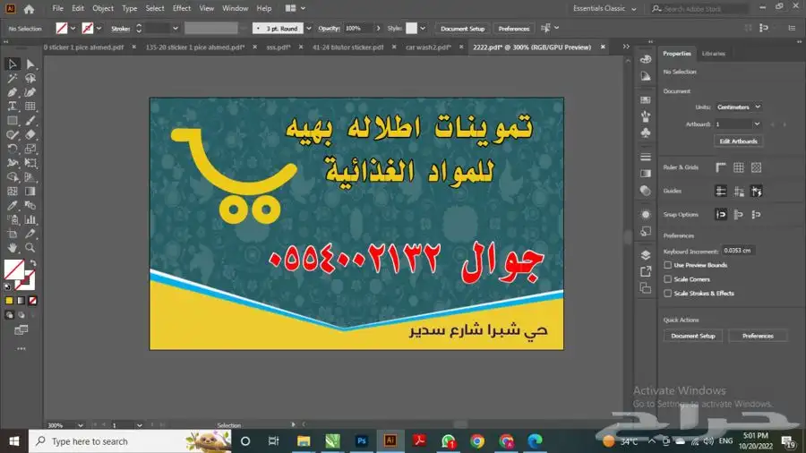Click Document Setup under Quick Actions
This screenshot has width=806, height=453.
pyautogui.click(x=693, y=336)
